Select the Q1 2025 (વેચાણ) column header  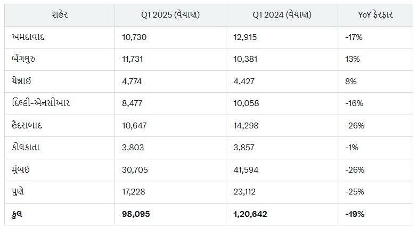coord(170,15)
